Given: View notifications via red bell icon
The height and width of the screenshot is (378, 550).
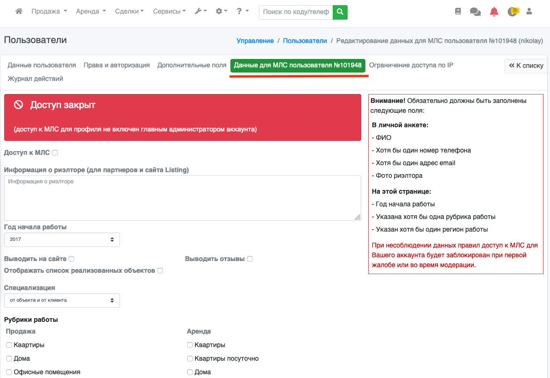Looking at the screenshot, I should [494, 12].
